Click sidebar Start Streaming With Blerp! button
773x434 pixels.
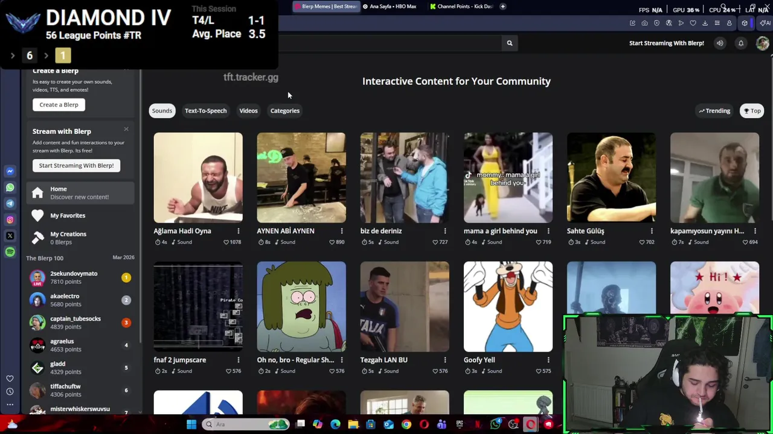pyautogui.click(x=76, y=166)
